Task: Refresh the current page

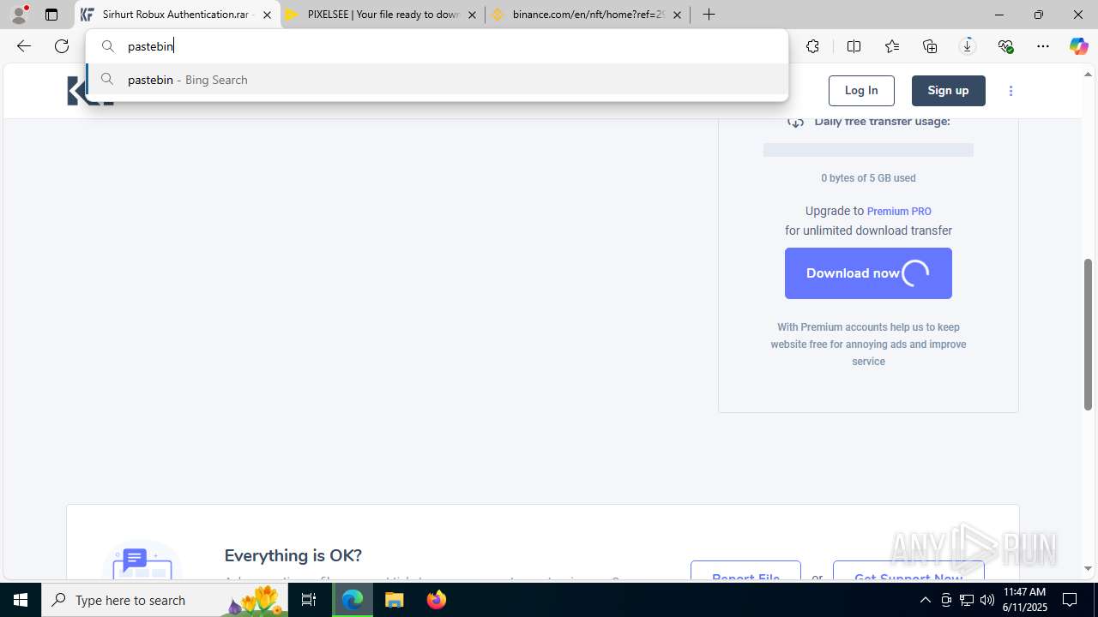Action: 62,46
